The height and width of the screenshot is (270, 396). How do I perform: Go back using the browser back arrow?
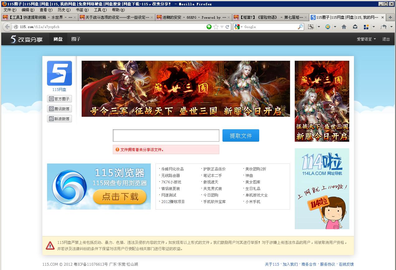click(x=7, y=27)
